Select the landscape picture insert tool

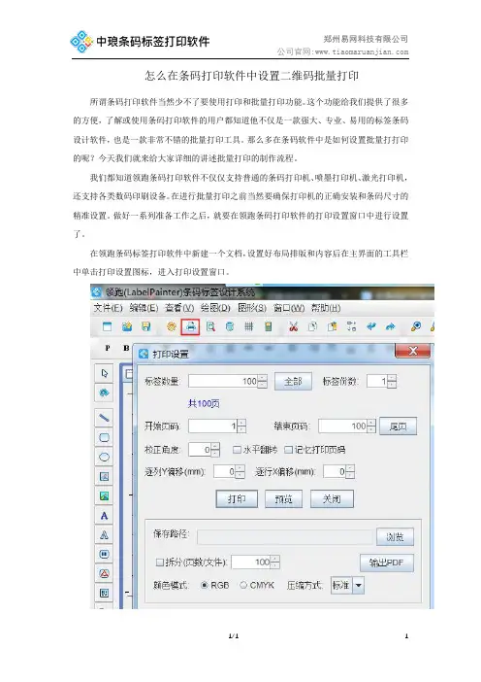tap(104, 495)
